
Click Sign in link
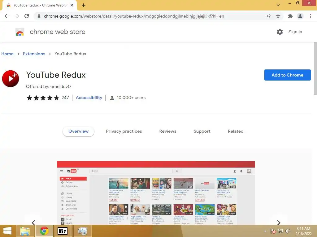pos(295,32)
